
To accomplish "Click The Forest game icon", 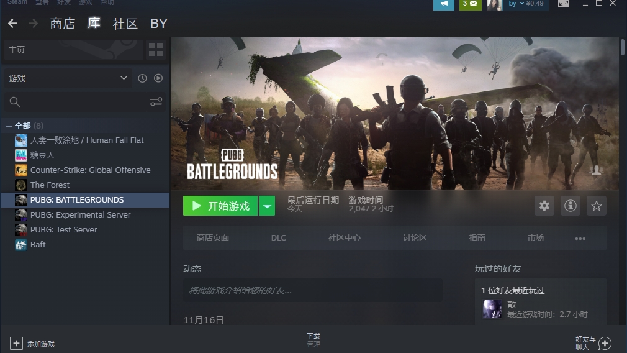I will 20,185.
